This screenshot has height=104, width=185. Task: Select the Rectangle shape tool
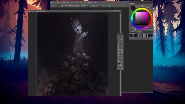122,58
